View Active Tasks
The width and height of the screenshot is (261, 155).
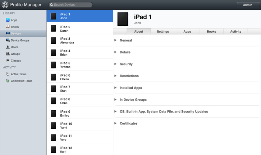[x=18, y=74]
